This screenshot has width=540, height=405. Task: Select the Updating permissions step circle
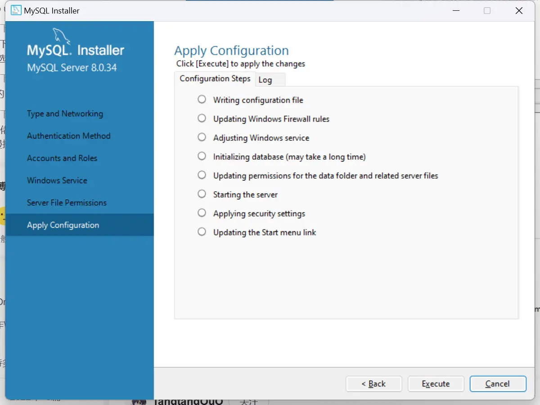coord(202,175)
